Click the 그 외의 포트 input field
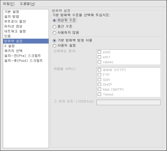The width and height of the screenshot is (167, 151). pos(128,103)
